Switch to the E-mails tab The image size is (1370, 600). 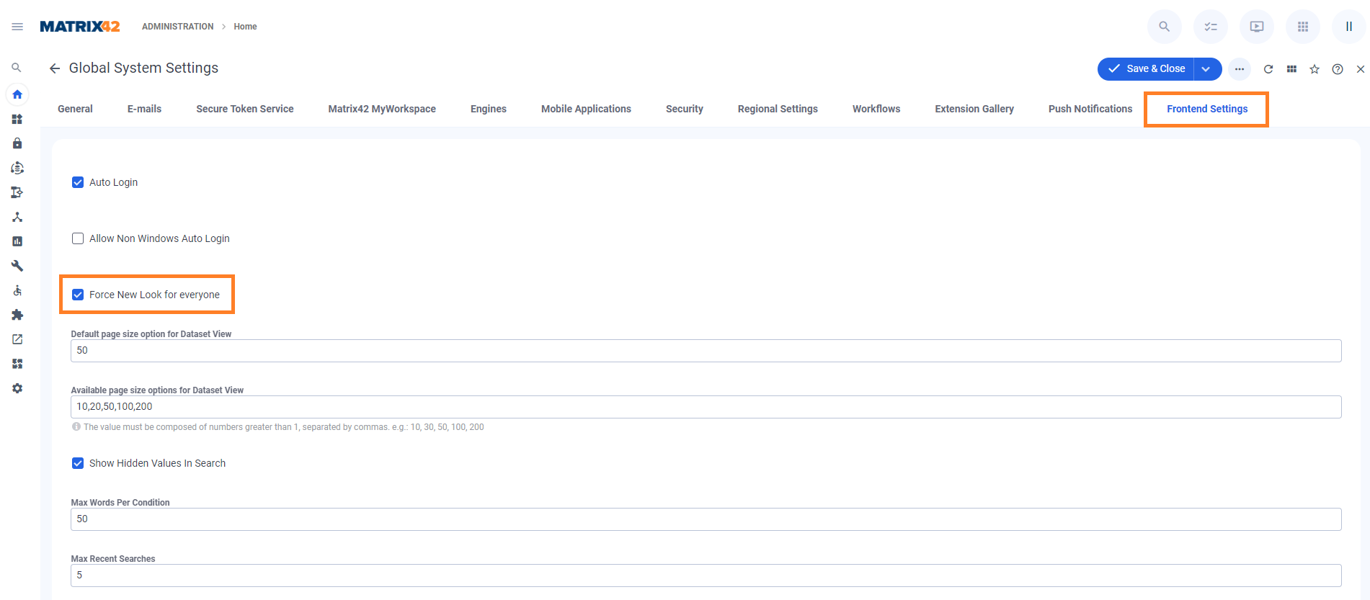pos(144,109)
